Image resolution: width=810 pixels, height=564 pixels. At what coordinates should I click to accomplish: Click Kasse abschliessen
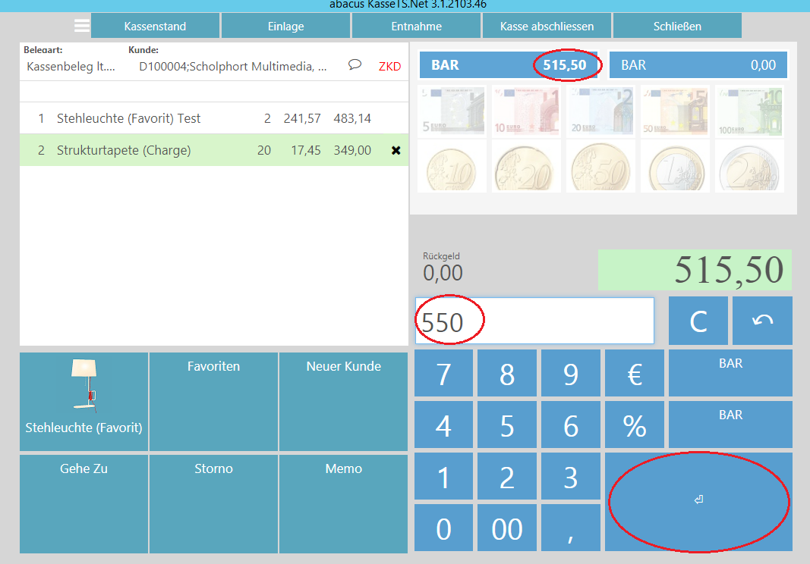[547, 26]
